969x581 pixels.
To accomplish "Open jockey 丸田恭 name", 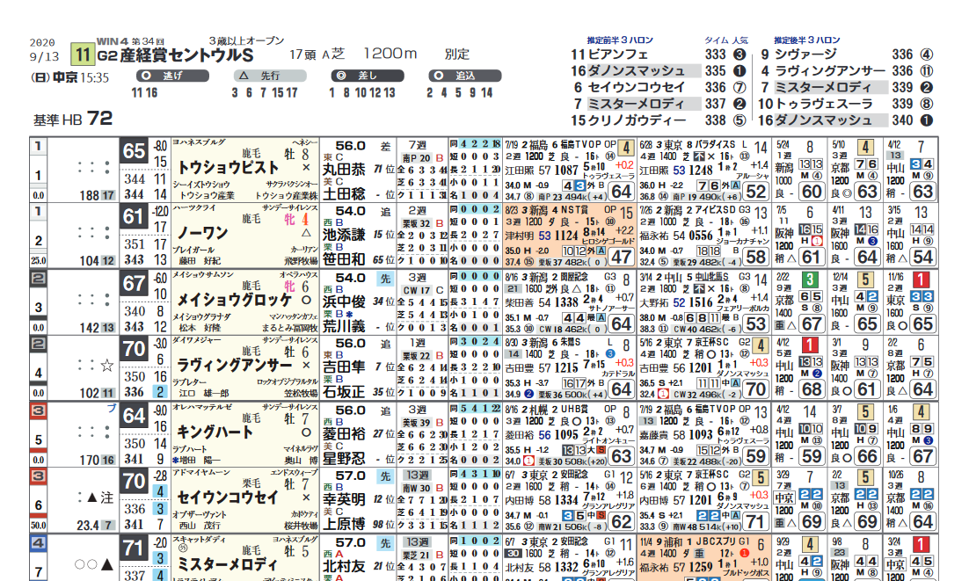I will [344, 169].
